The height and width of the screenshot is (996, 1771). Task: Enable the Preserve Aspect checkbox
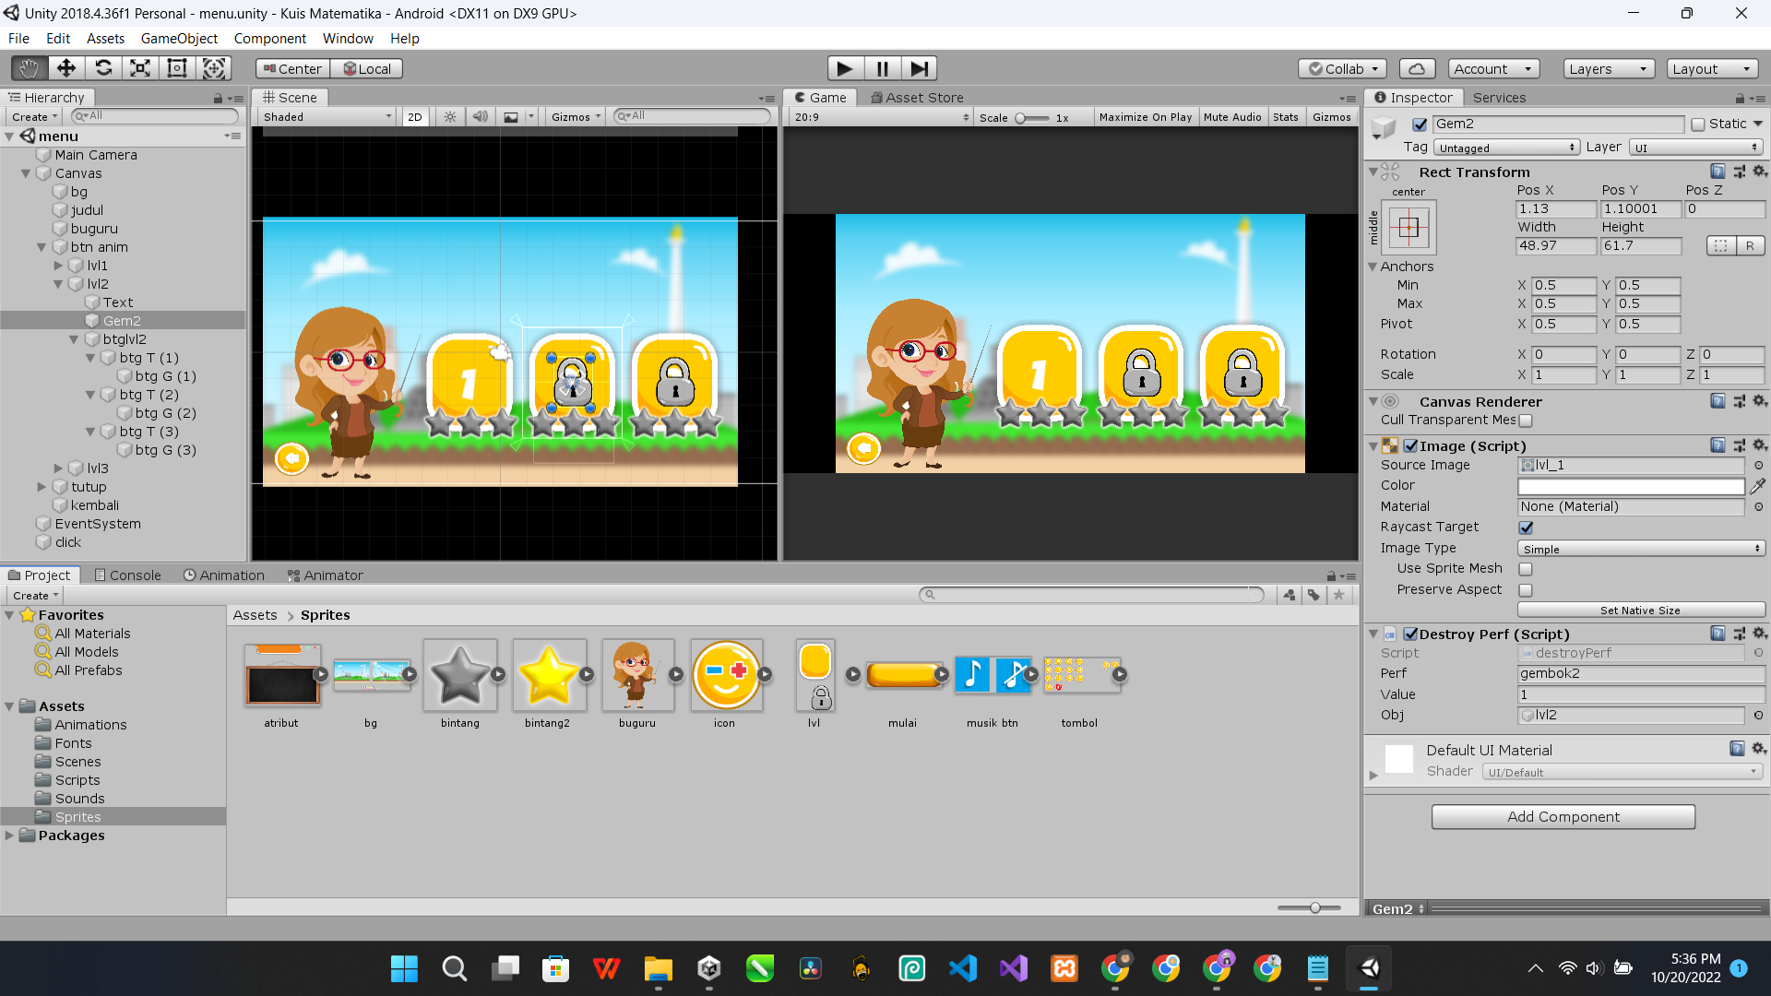[x=1526, y=590]
